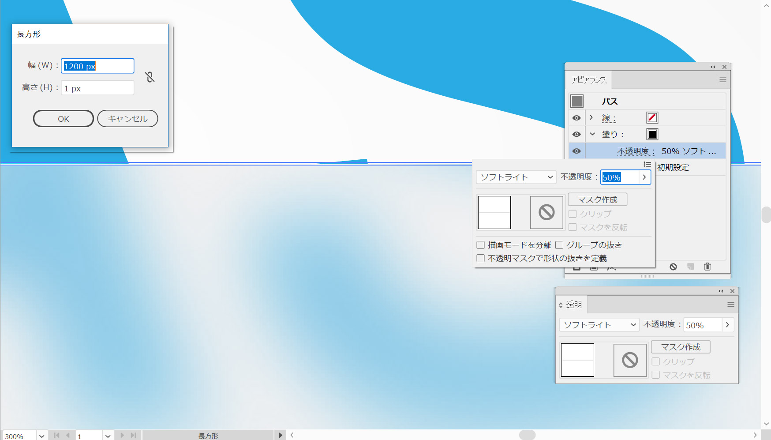Open the ソフトライト blend mode dropdown in popup
This screenshot has height=440, width=771.
click(x=516, y=177)
